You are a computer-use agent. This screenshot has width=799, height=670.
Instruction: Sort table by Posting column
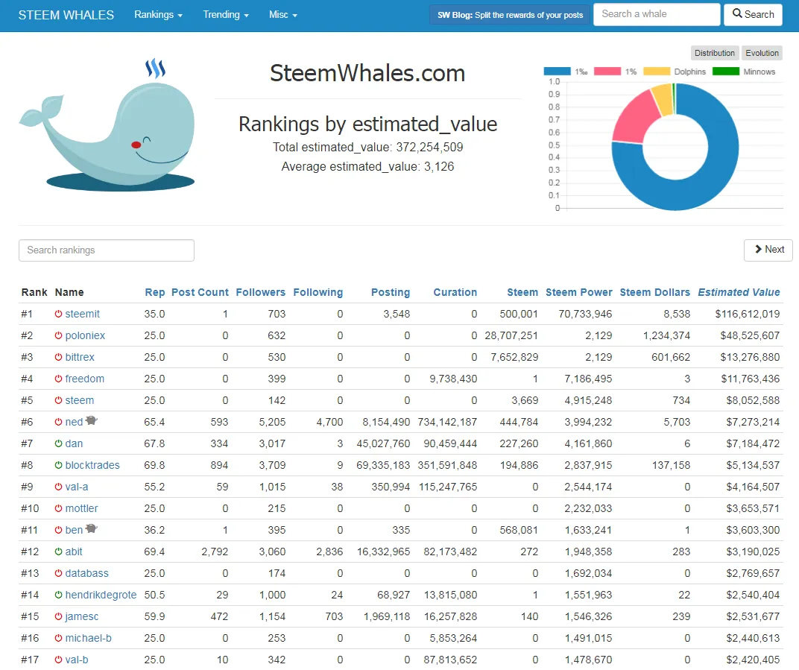click(391, 292)
